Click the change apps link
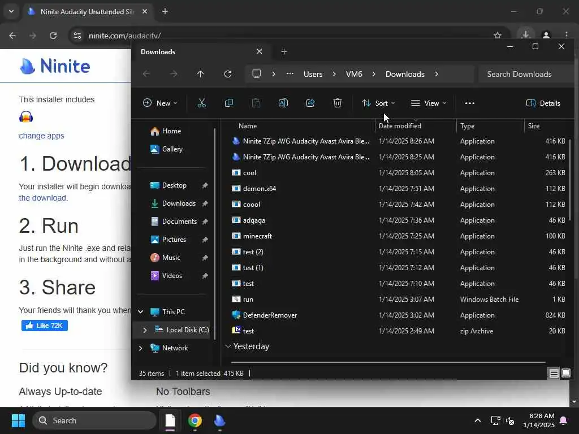This screenshot has height=434, width=579. (x=41, y=136)
